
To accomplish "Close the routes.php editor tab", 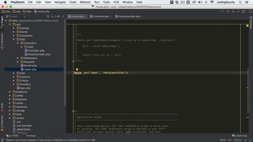I will pyautogui.click(x=85, y=17).
